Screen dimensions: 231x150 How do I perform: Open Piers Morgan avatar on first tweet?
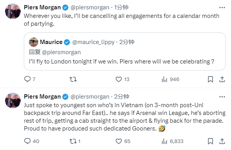coord(13,11)
